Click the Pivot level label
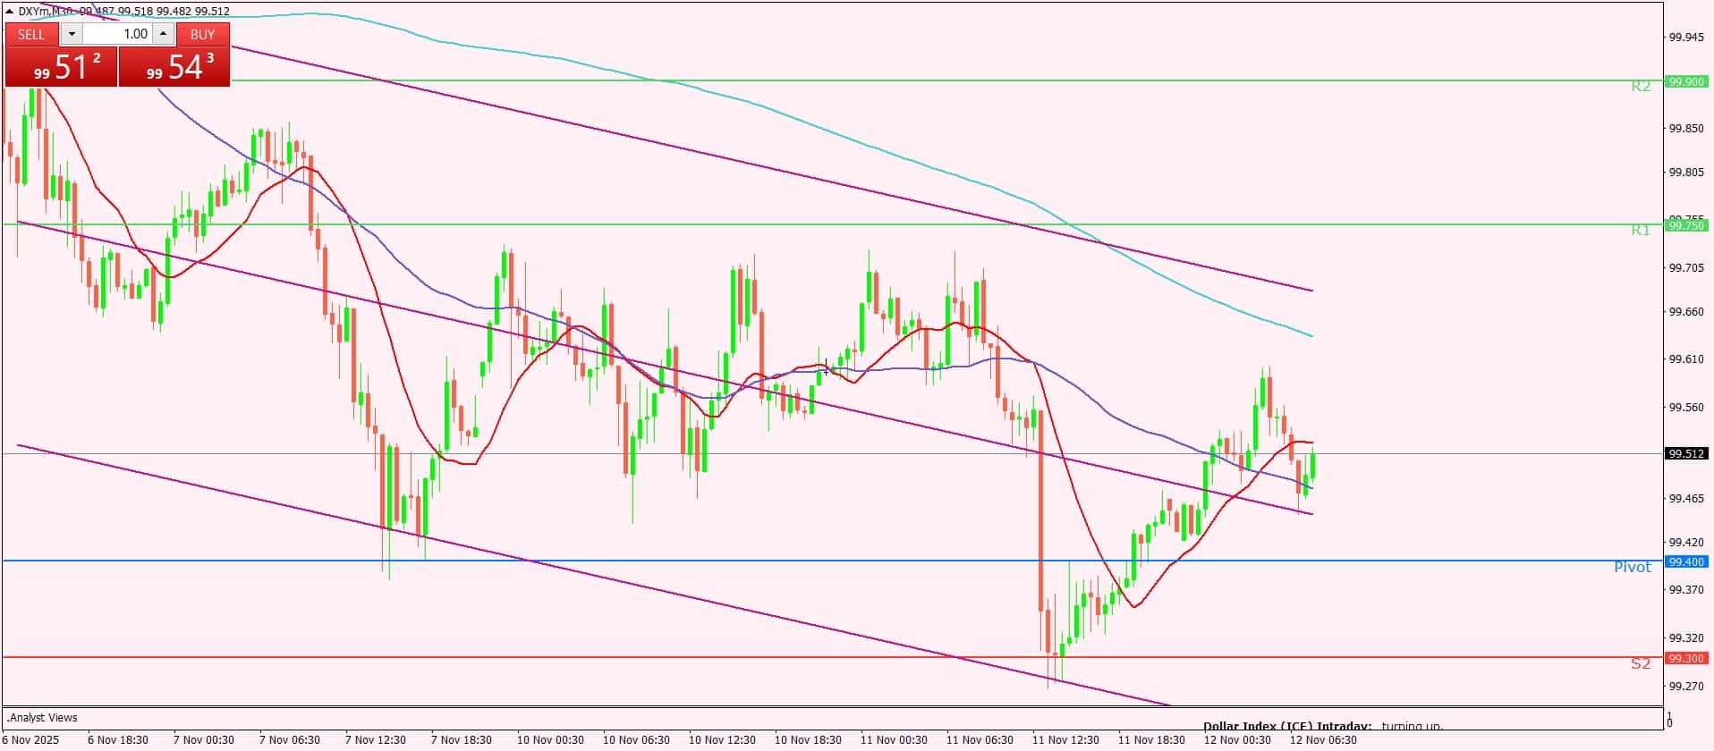Screen dimensions: 1714x751 click(x=1633, y=567)
